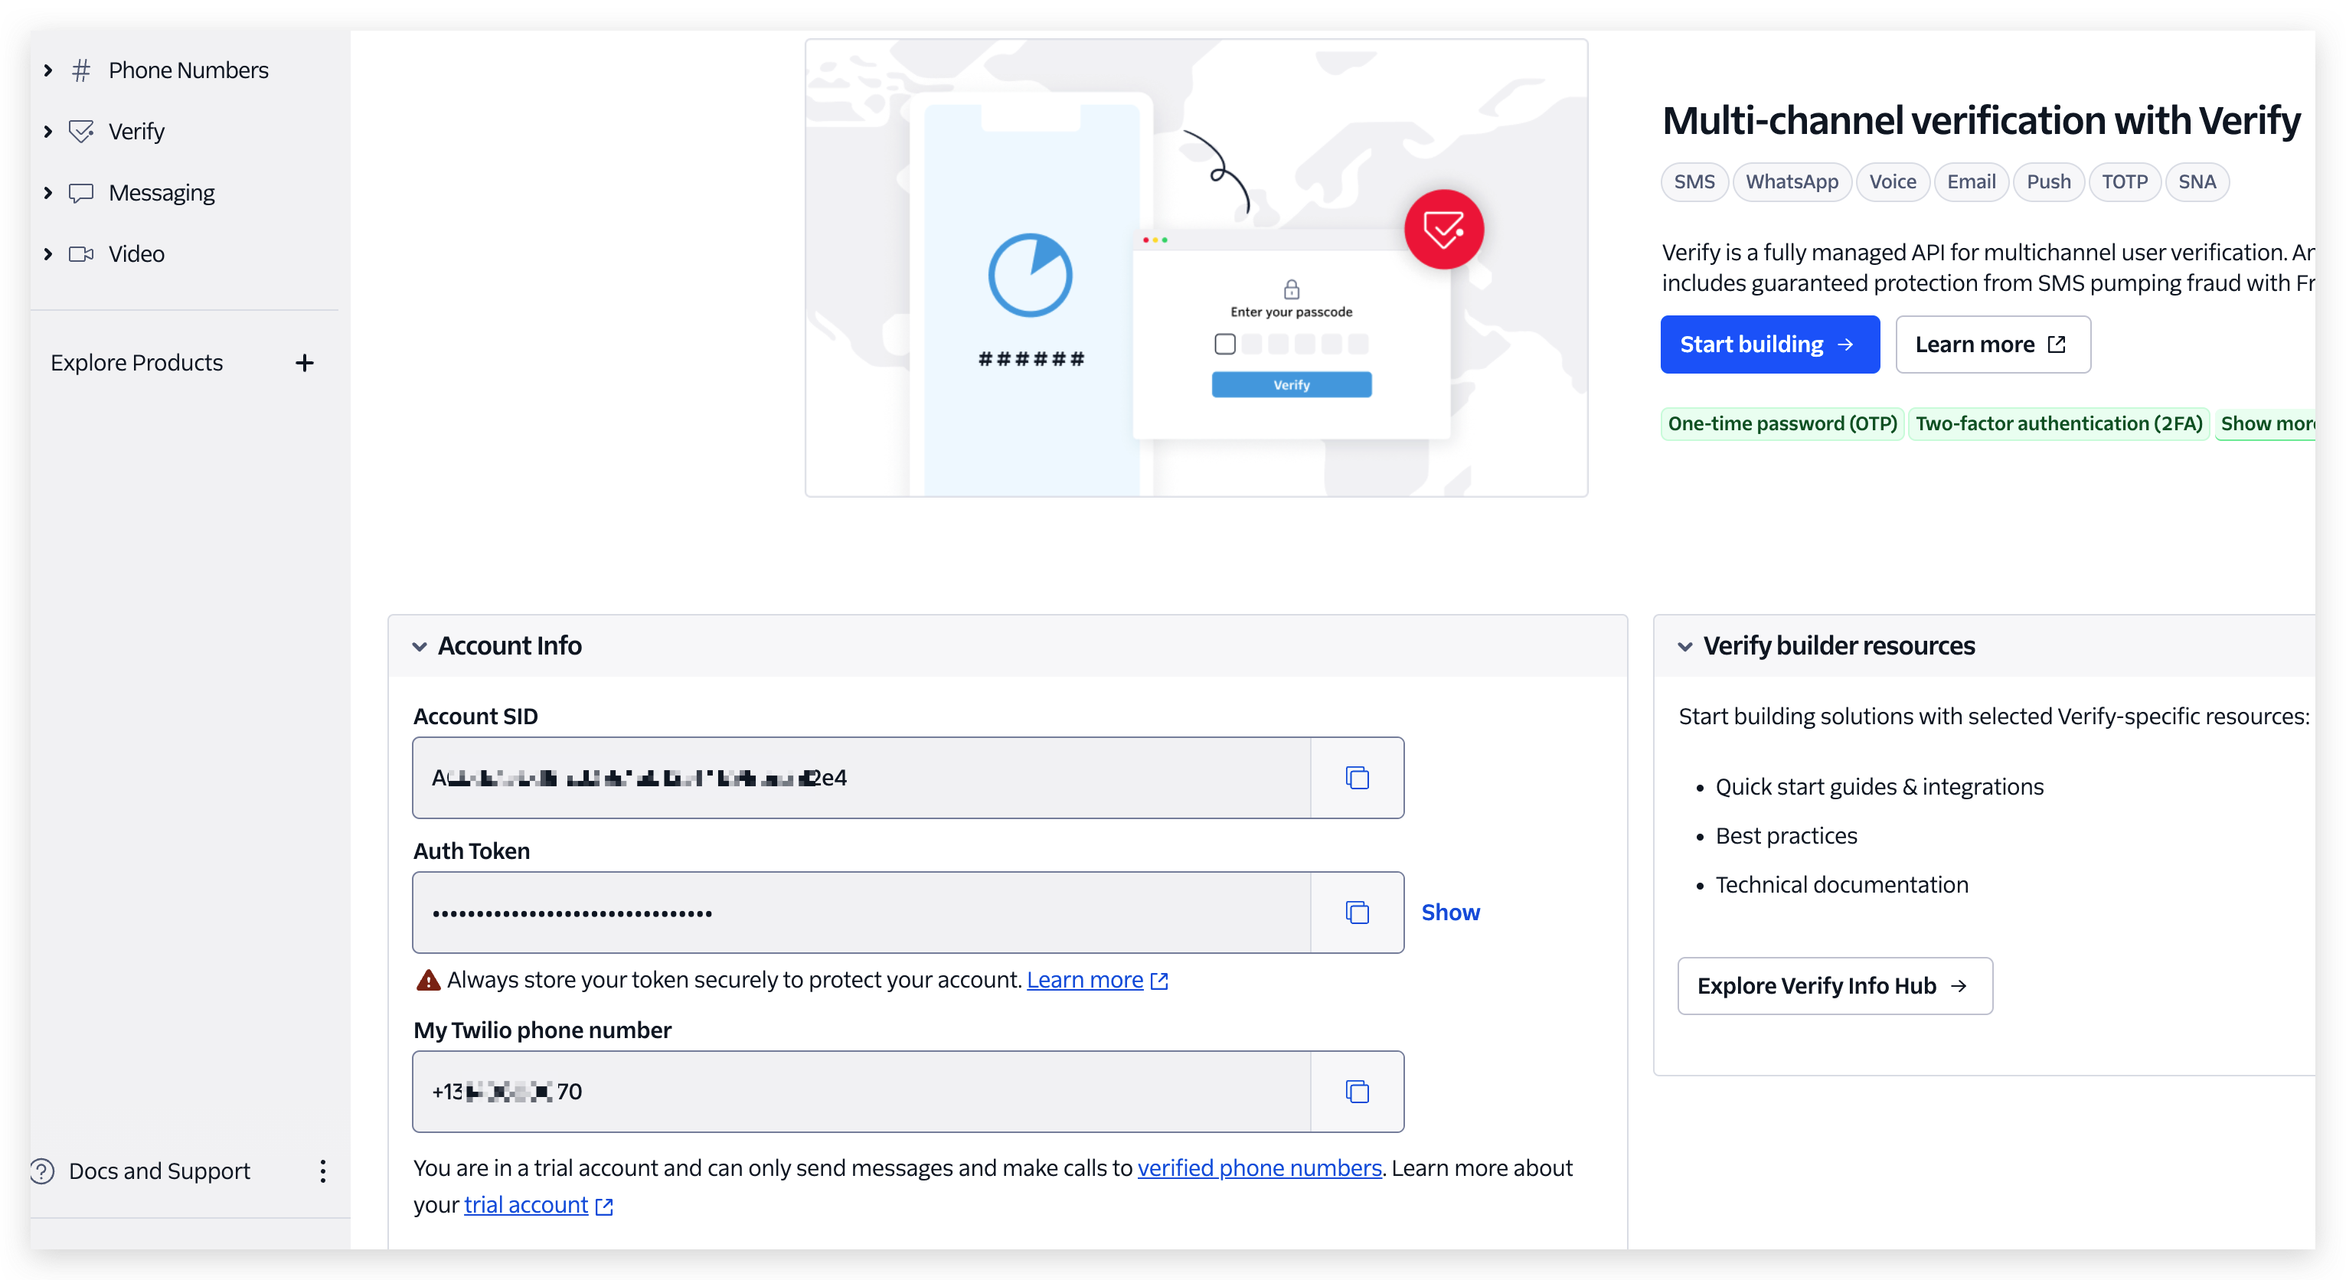Screen dimensions: 2346x1280
Task: Expand the Verify sidebar section
Action: click(x=48, y=131)
